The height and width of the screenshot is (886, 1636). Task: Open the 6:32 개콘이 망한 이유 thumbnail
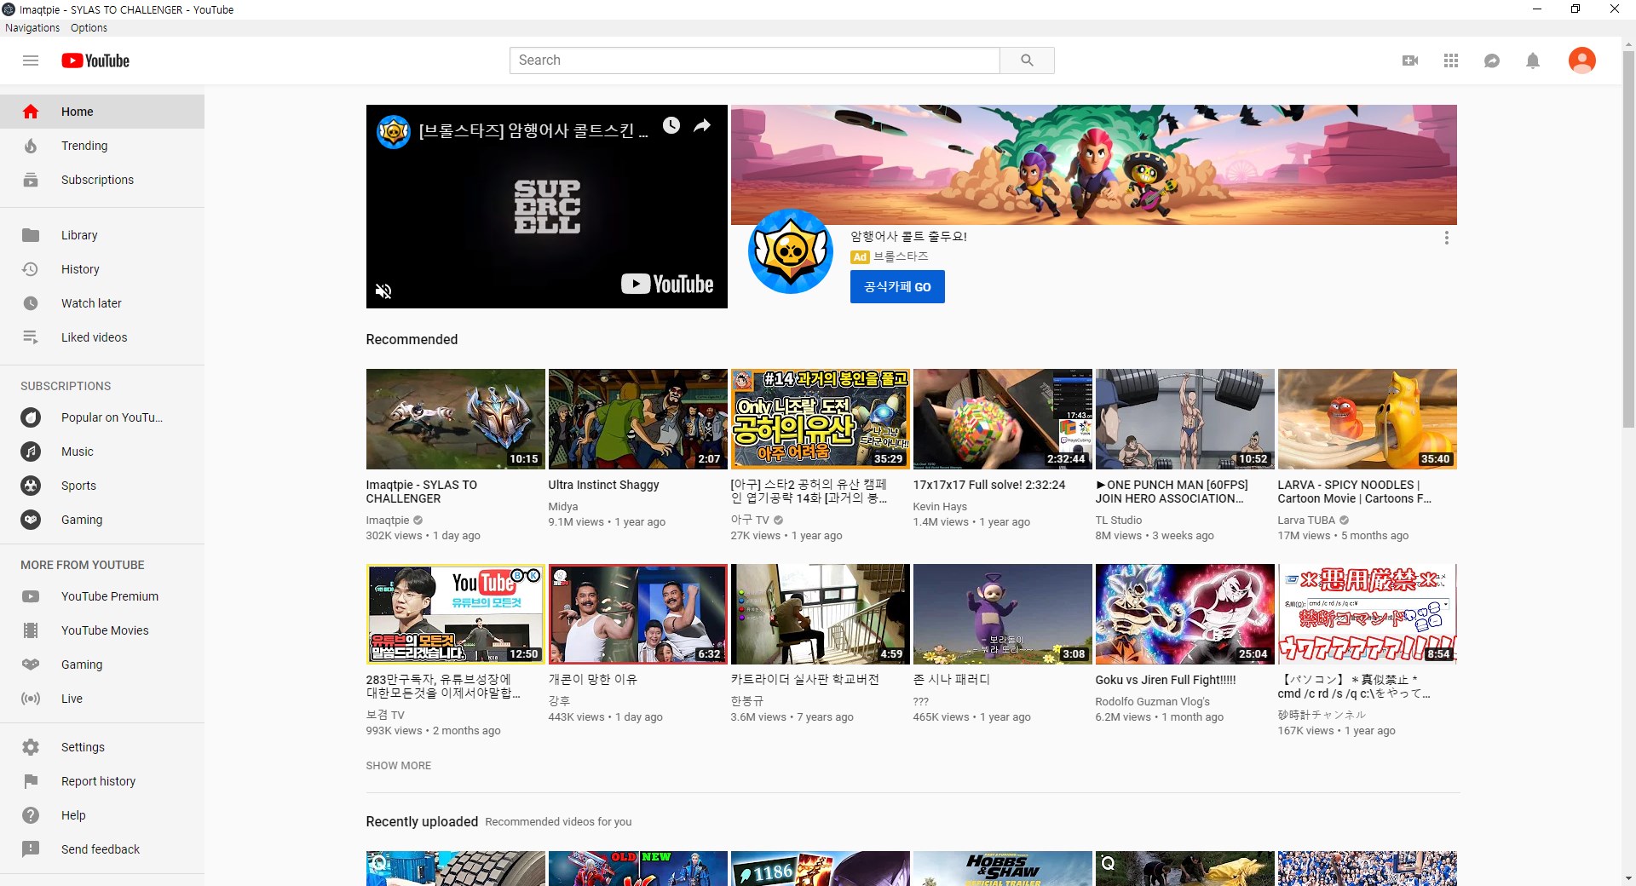tap(637, 614)
